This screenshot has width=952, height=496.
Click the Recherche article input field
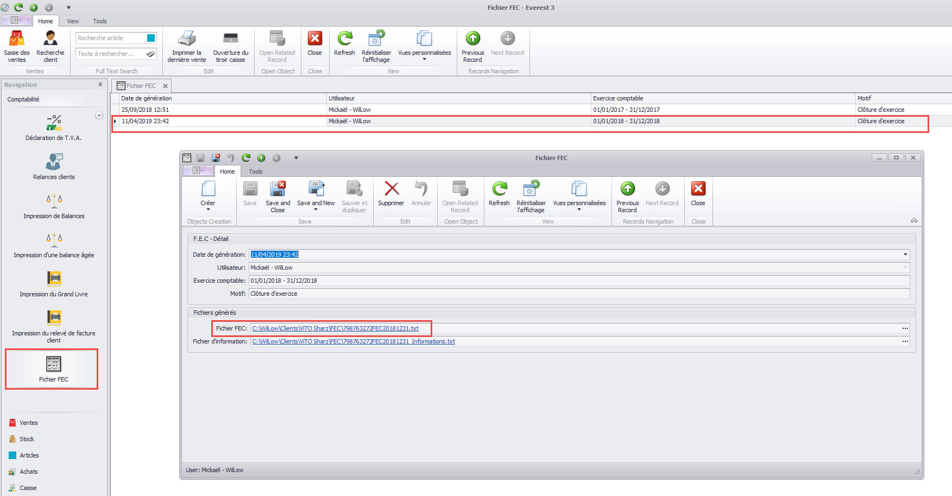[111, 38]
